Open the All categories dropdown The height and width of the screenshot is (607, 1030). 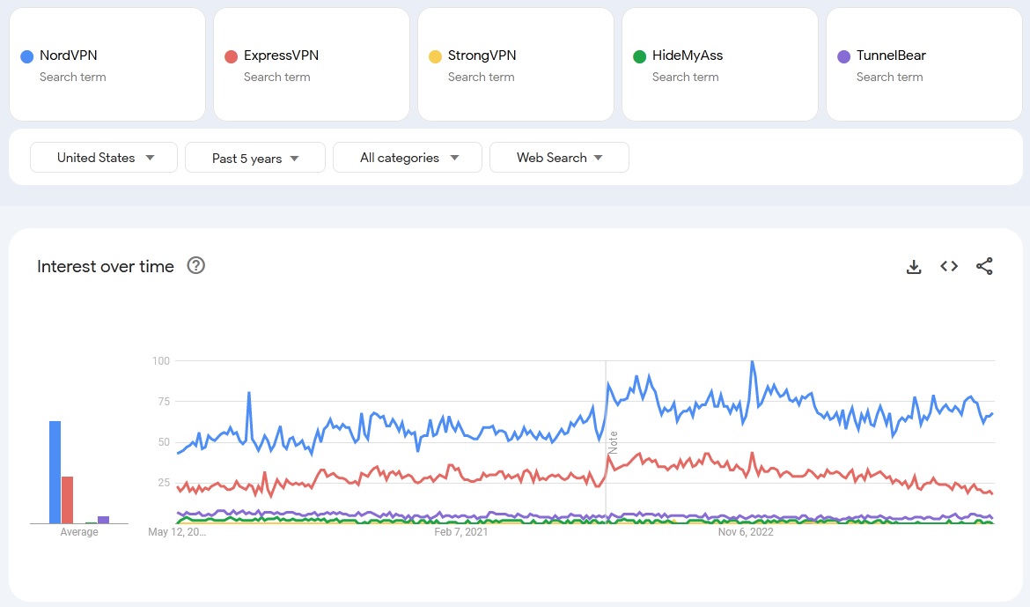pyautogui.click(x=408, y=158)
